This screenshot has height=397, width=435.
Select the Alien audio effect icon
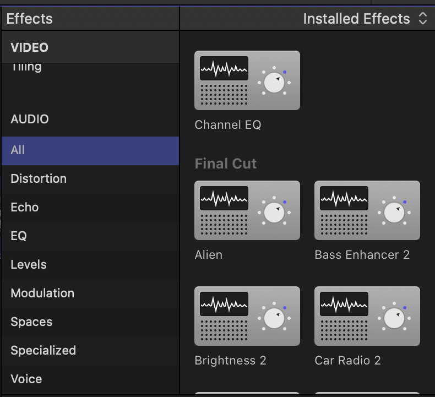tap(247, 210)
